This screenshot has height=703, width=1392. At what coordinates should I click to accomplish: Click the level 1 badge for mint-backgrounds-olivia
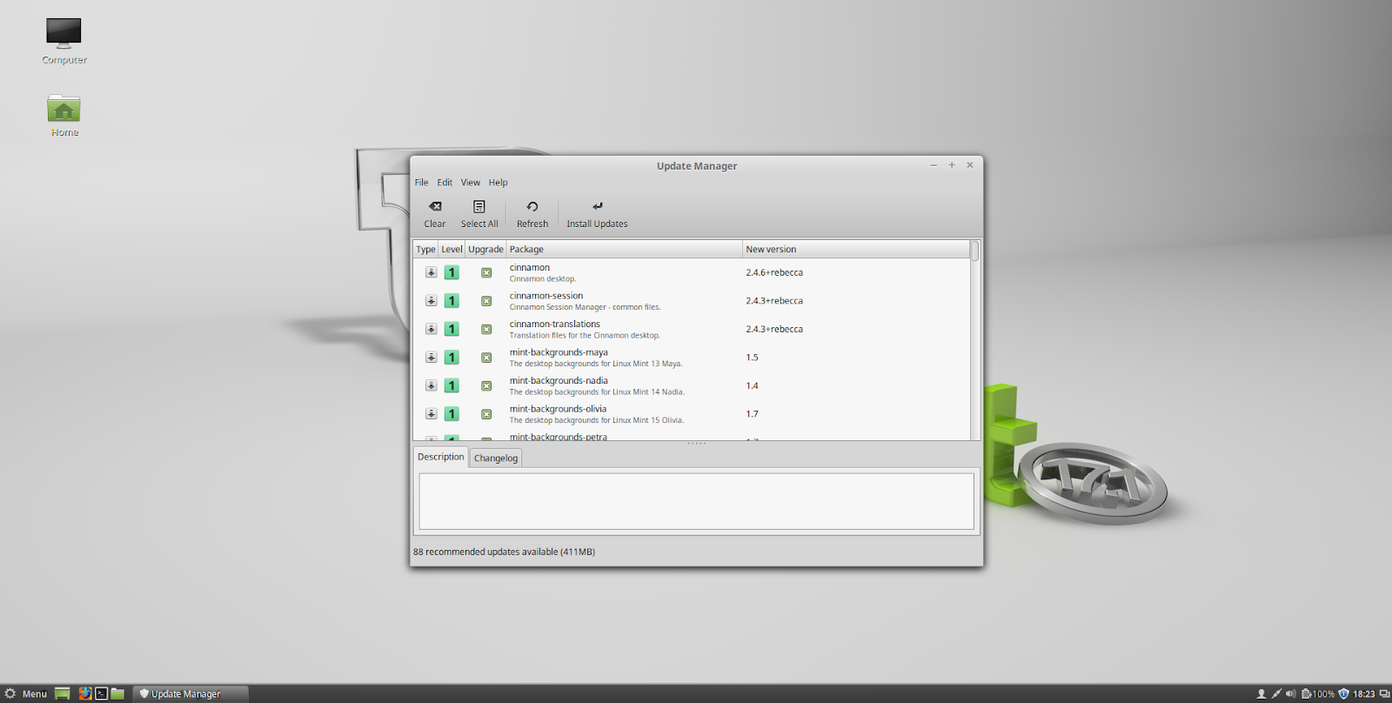pos(452,414)
